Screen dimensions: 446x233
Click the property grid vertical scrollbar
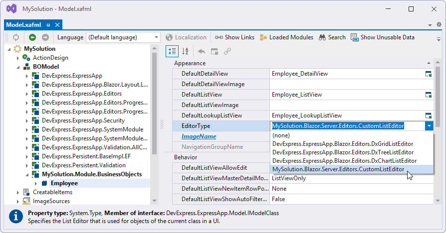[x=438, y=97]
